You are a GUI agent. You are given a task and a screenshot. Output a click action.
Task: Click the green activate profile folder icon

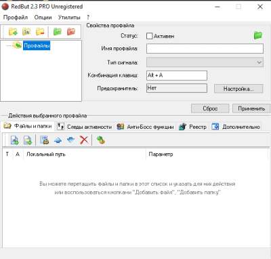coord(58,32)
